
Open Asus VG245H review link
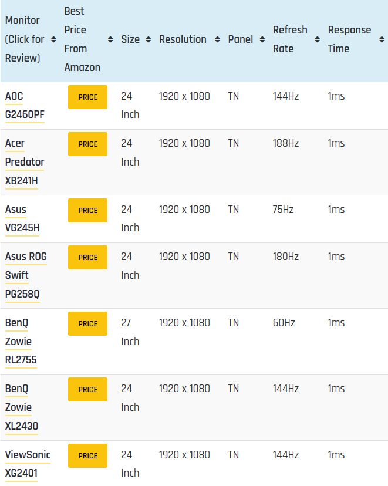(x=22, y=219)
